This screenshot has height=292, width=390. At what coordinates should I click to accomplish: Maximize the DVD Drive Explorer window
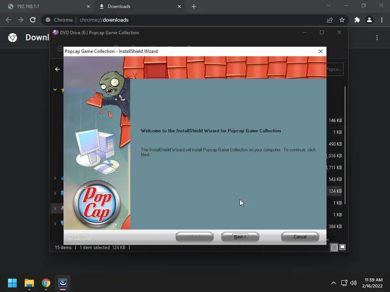point(322,33)
